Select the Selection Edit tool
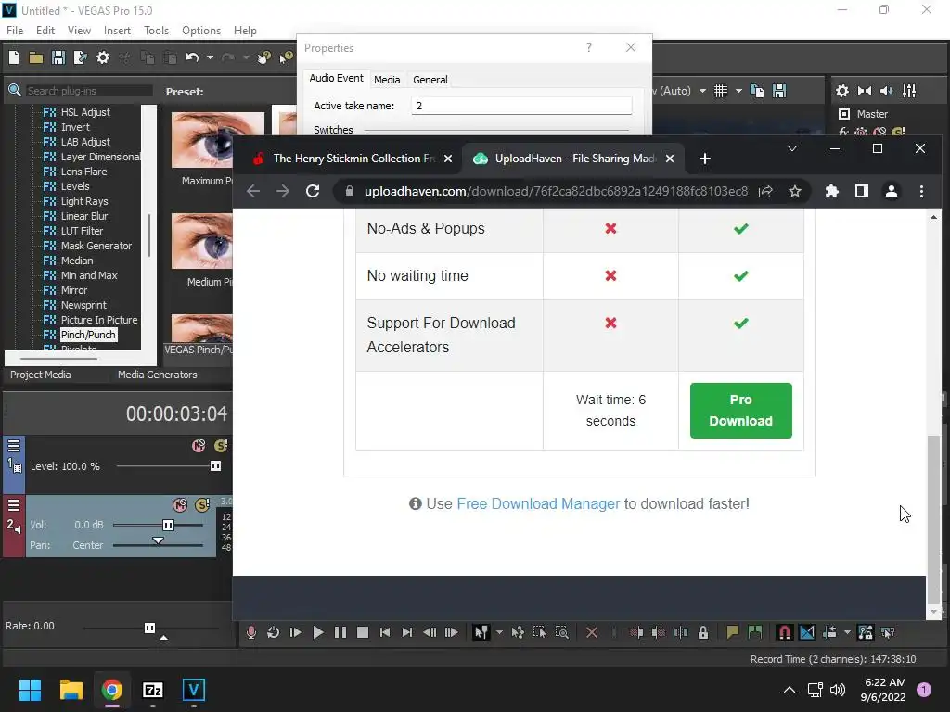950x712 pixels. [539, 632]
